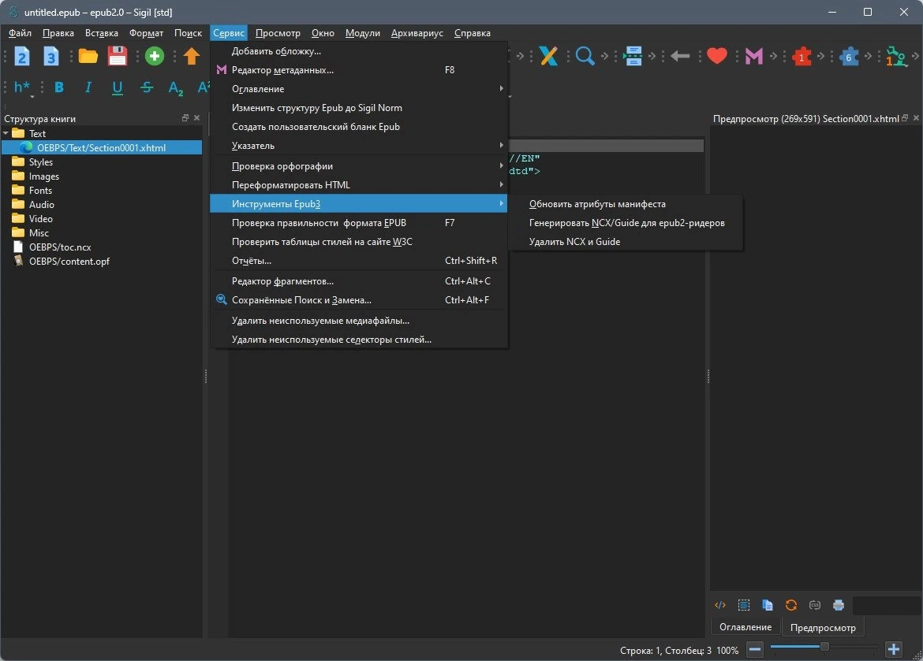
Task: Expand the Инструменты Epub3 submenu
Action: (x=359, y=203)
